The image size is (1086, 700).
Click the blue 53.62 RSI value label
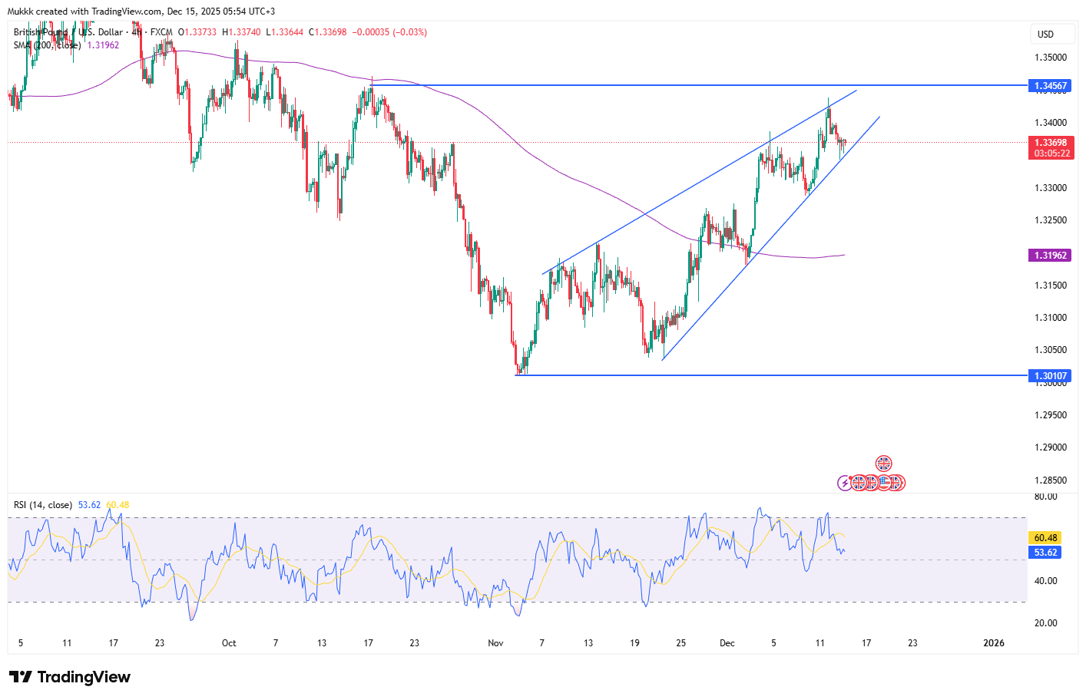coord(1045,553)
